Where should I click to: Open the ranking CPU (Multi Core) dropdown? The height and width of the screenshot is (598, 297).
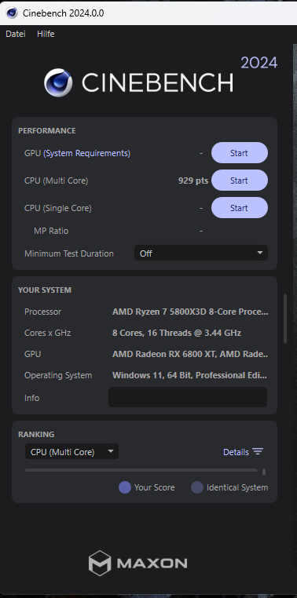[71, 452]
